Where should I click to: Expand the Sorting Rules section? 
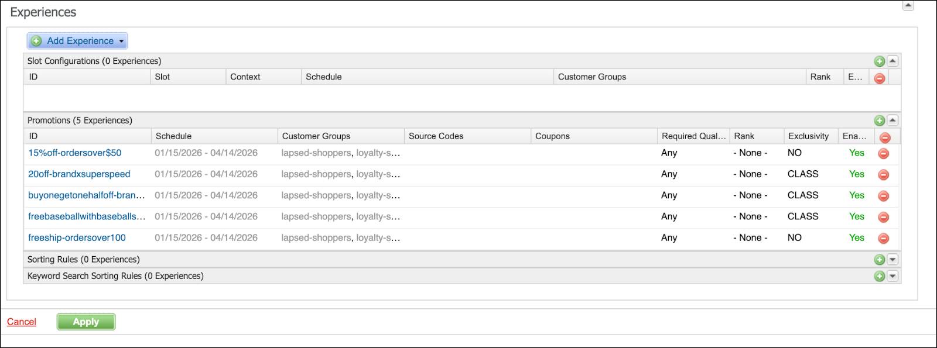coord(892,260)
